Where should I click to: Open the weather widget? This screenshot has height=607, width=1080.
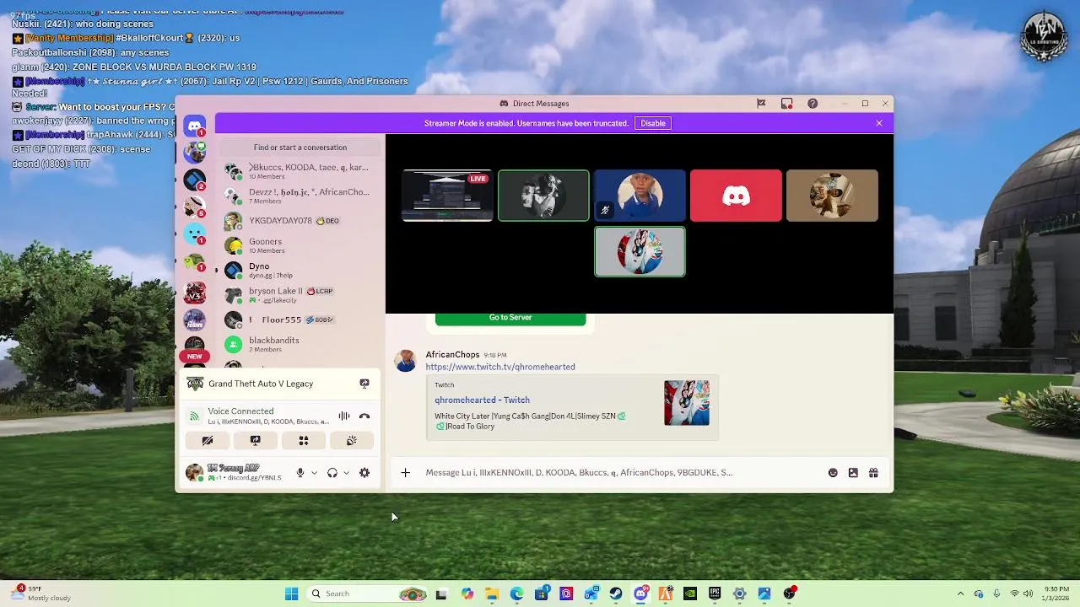(42, 594)
